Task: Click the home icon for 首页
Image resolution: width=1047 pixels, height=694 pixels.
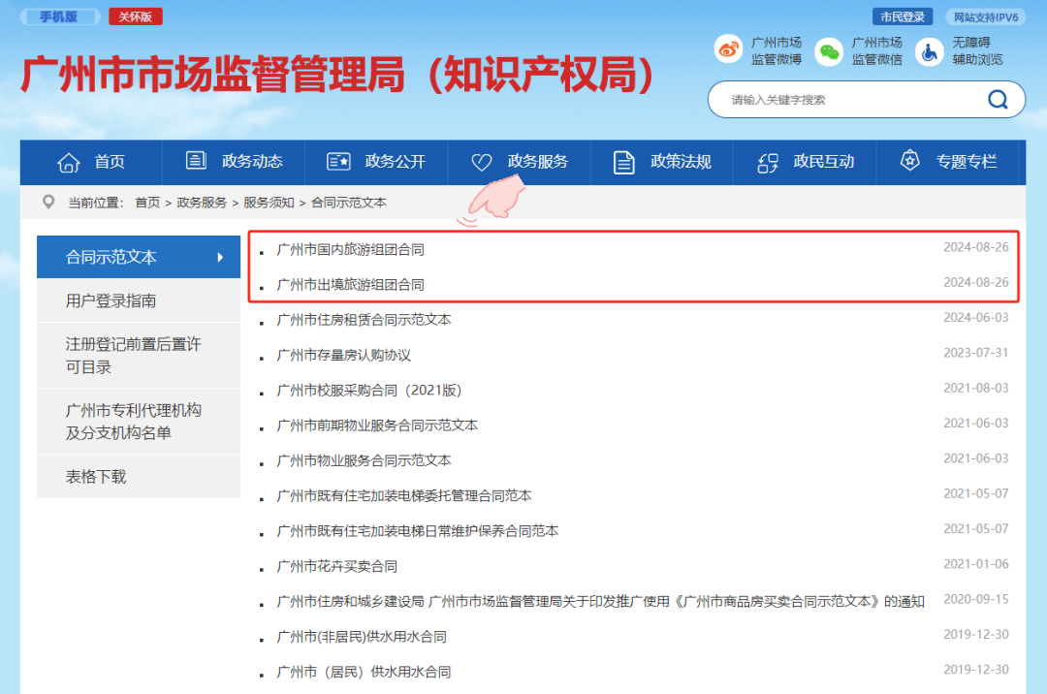Action: click(x=69, y=162)
